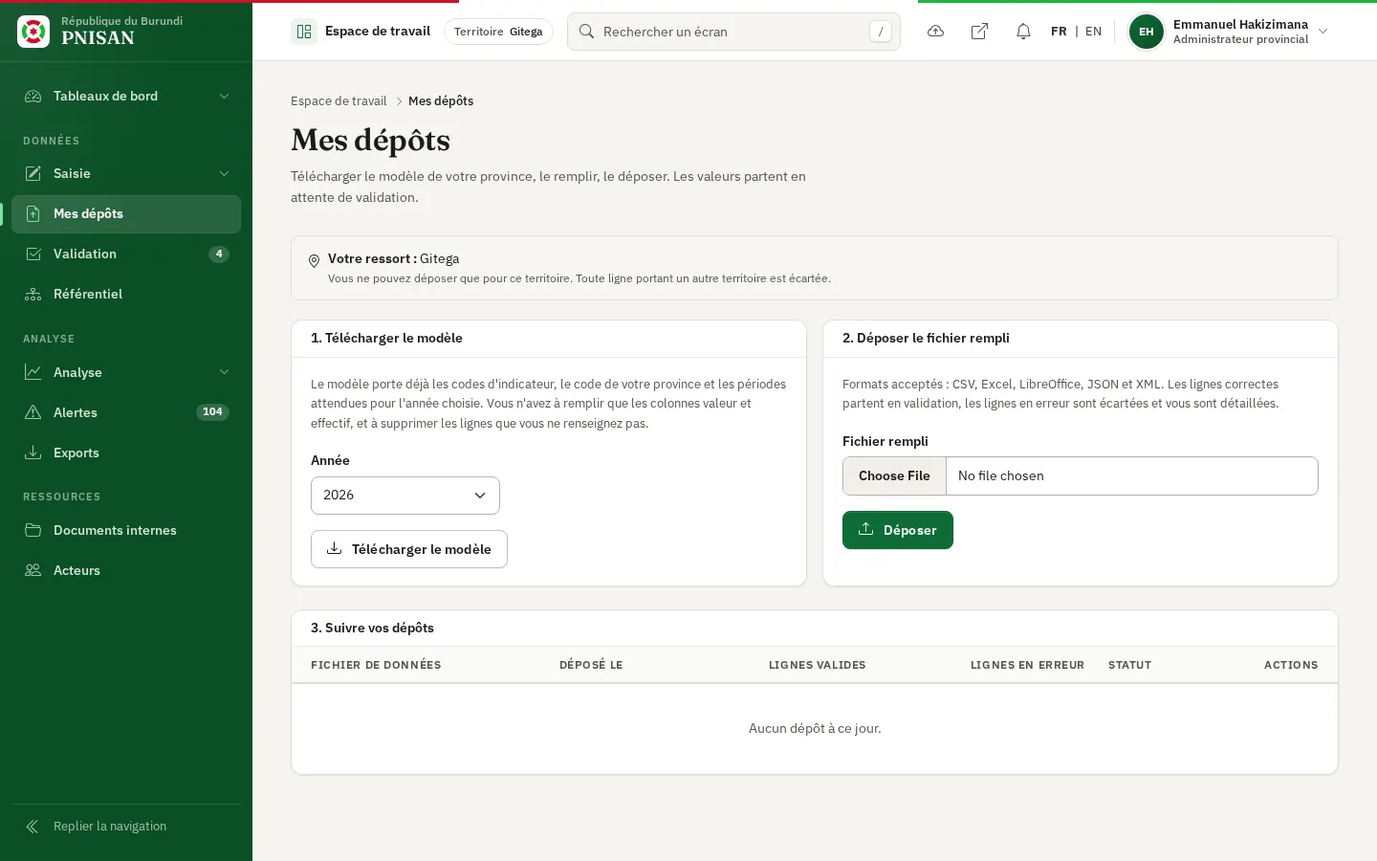Open the cloud upload icon in header
1377x861 pixels.
click(936, 32)
